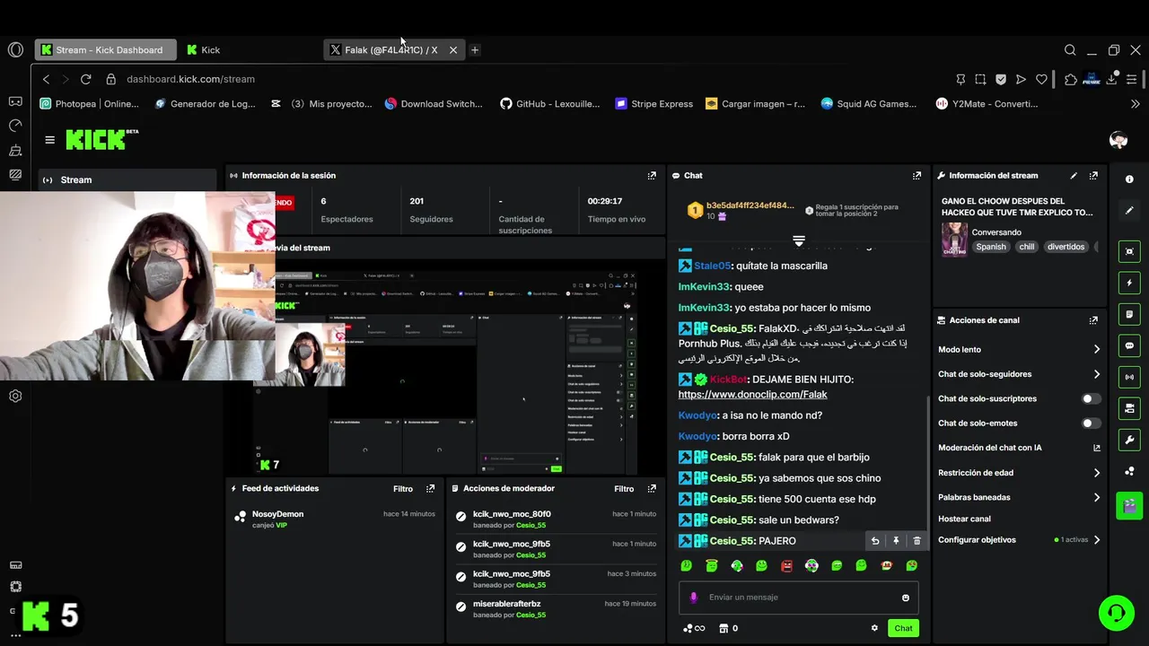The width and height of the screenshot is (1149, 646).
Task: Click the reply arrow on PAJERO message
Action: (x=875, y=541)
